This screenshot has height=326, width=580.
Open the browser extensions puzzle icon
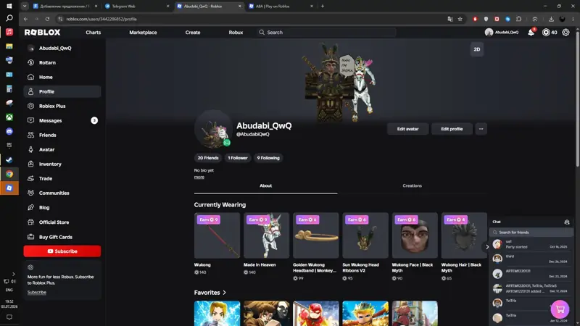coord(518,19)
